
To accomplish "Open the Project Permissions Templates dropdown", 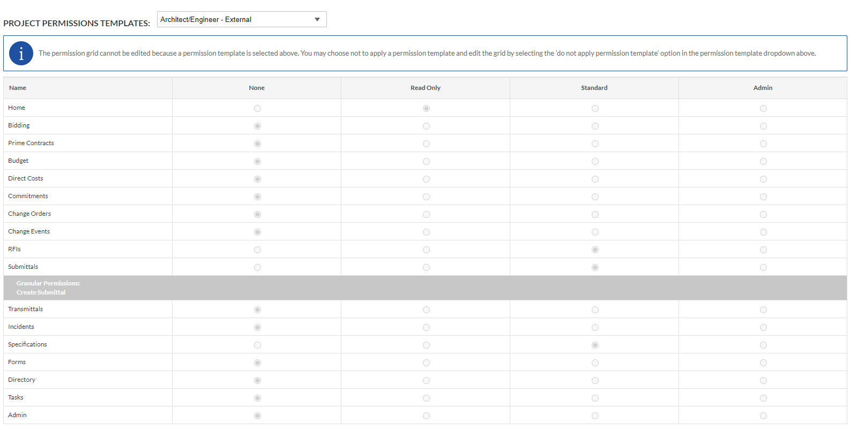I will pos(242,19).
